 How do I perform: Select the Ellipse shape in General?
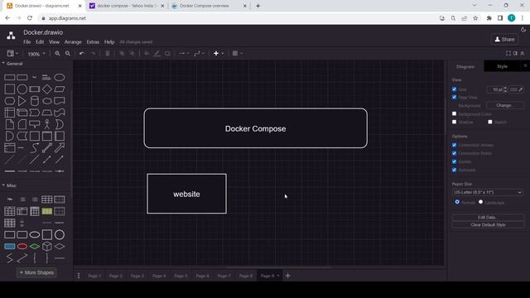click(x=60, y=77)
